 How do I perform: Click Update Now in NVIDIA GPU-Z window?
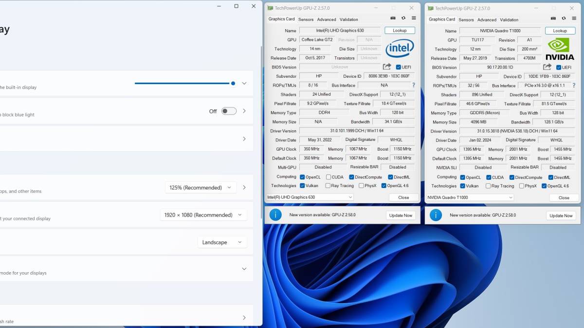coord(561,215)
